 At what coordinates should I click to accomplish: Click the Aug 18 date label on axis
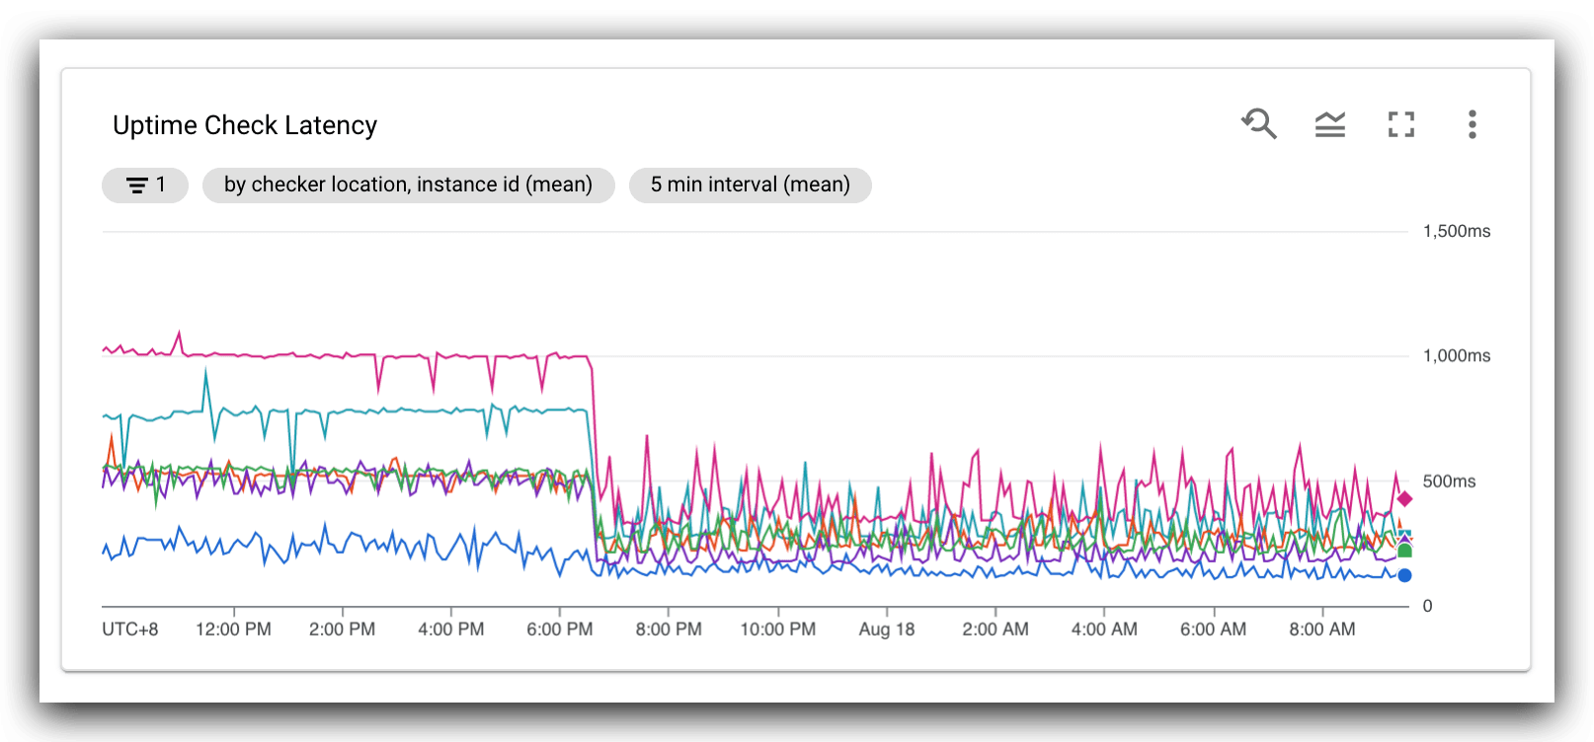(886, 630)
